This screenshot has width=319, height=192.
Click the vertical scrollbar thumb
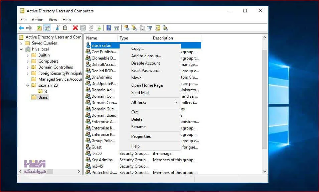click(265, 99)
